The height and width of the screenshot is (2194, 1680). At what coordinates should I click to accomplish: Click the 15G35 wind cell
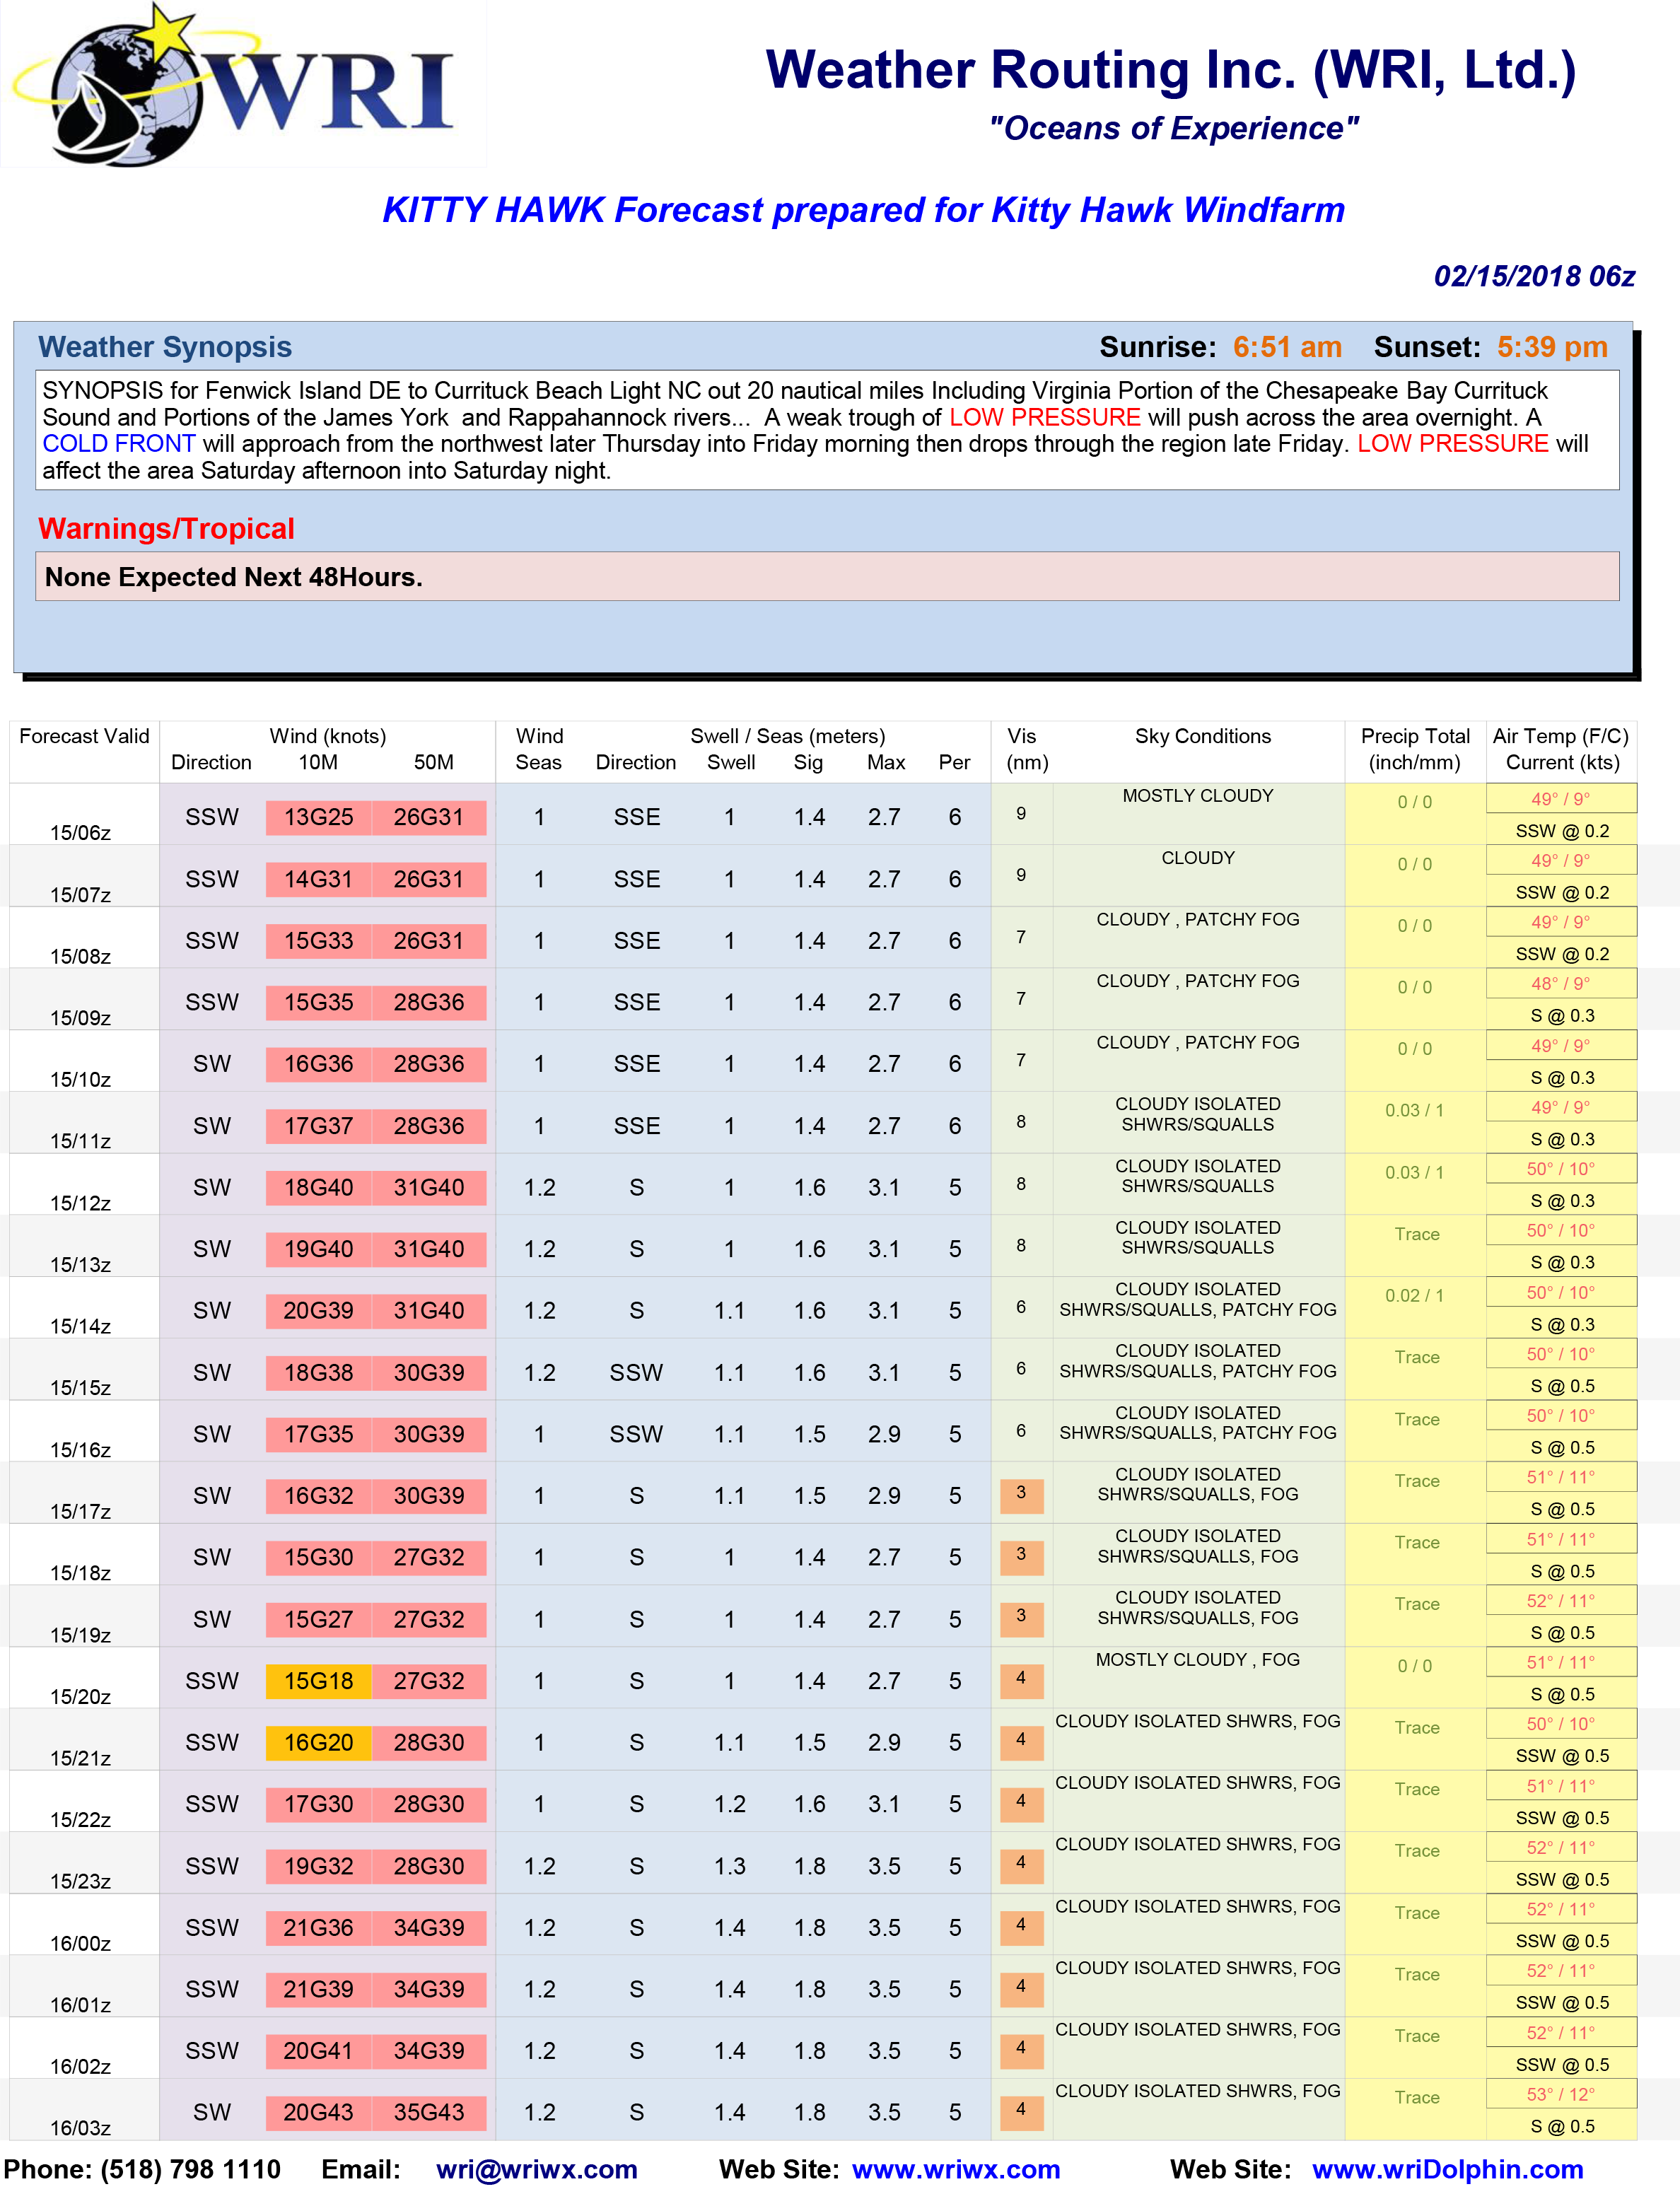[319, 1003]
